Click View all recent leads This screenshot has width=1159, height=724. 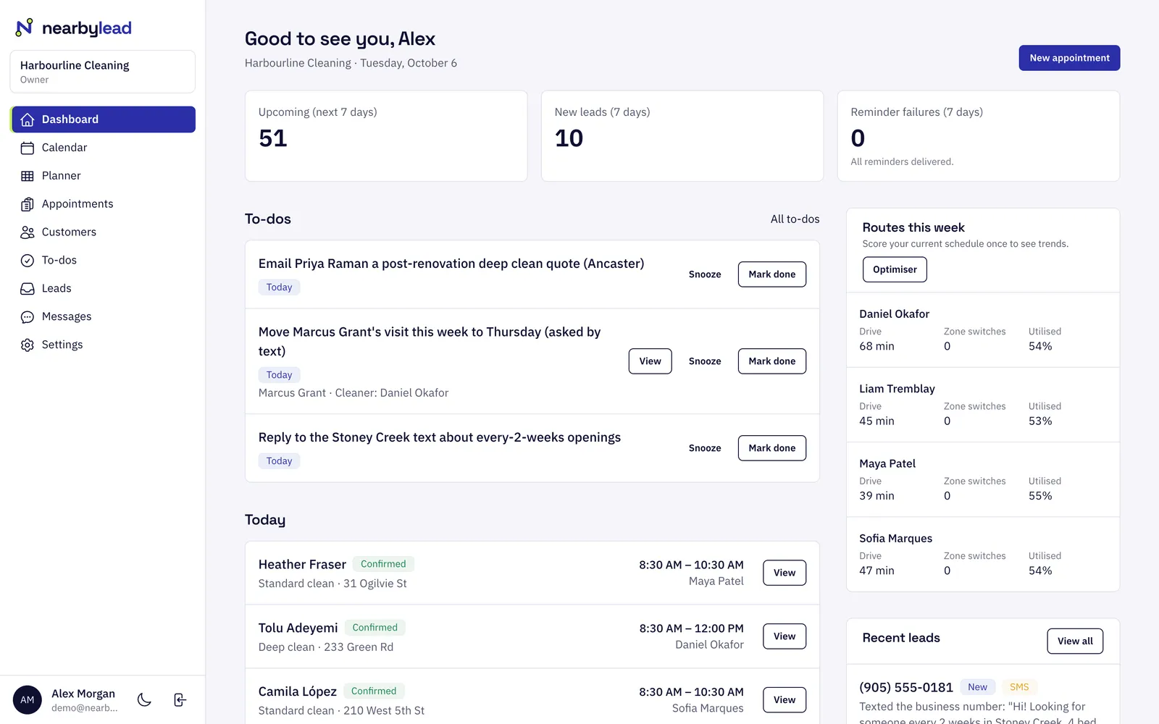(x=1075, y=641)
